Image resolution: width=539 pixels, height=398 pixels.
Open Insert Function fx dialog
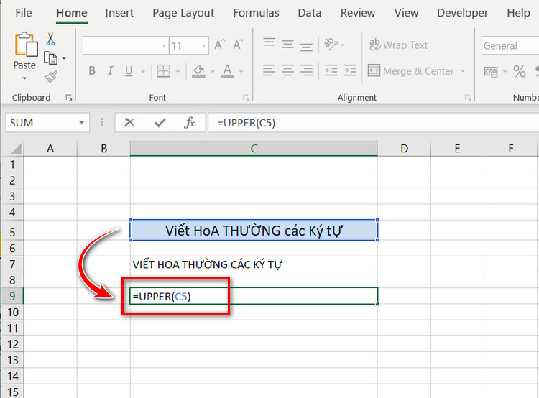point(190,122)
